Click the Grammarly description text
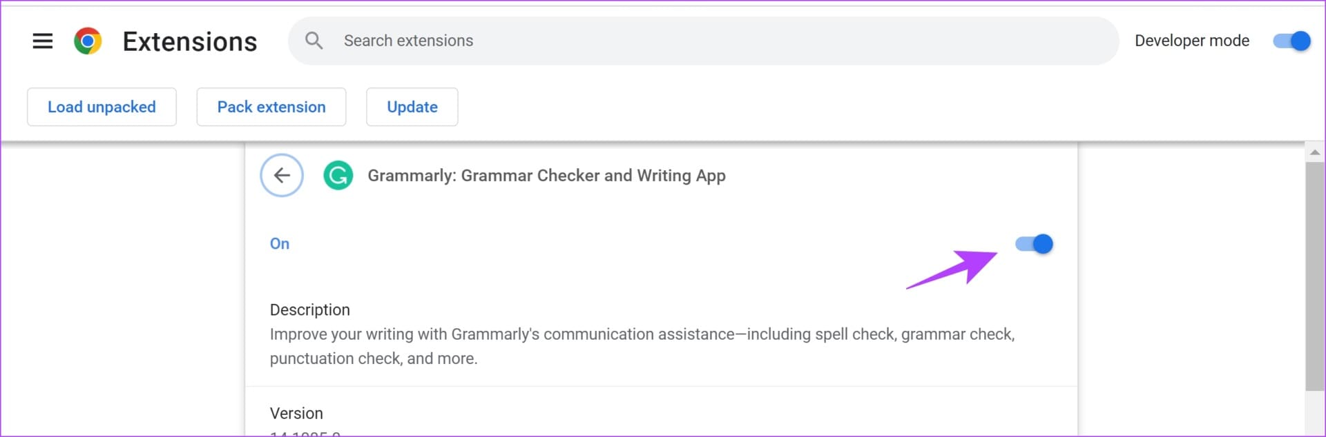 click(642, 347)
